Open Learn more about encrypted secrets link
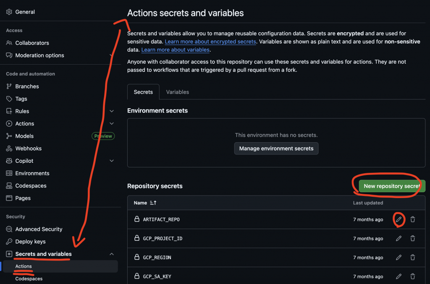The width and height of the screenshot is (430, 284). tap(210, 42)
